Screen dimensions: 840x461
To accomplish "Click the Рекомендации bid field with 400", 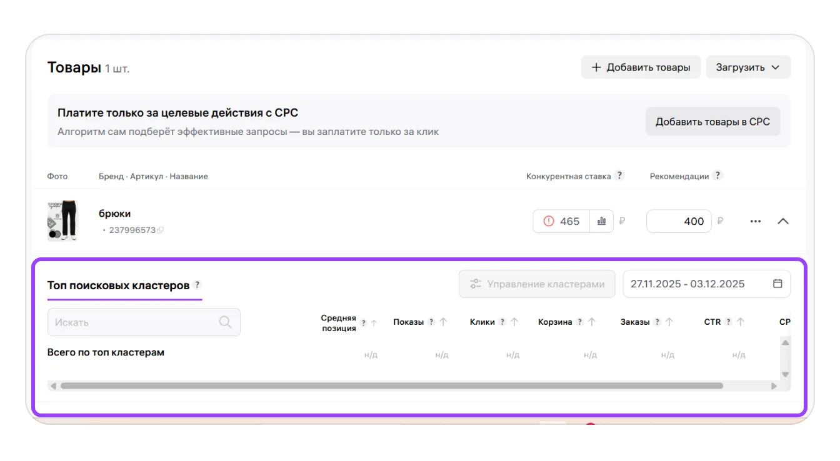I will tap(678, 221).
